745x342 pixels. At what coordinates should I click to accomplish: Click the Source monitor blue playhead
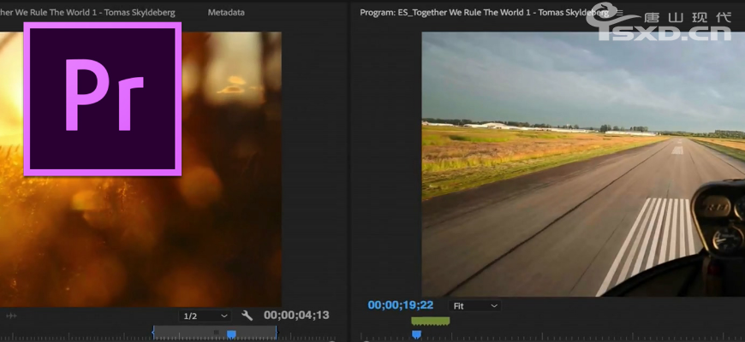click(231, 334)
